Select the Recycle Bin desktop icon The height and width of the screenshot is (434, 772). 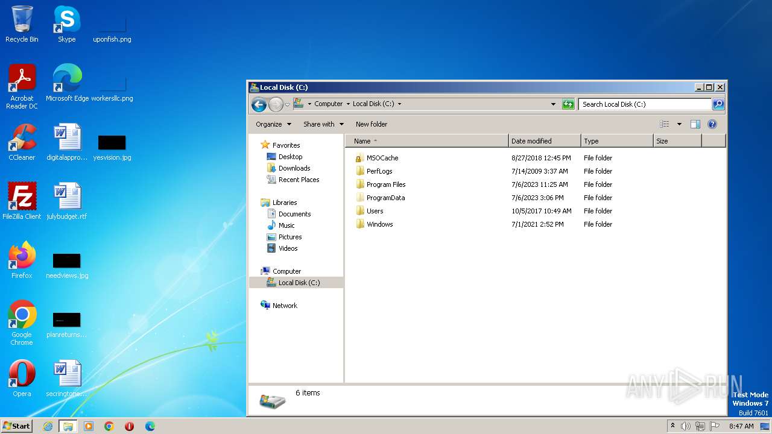22,24
